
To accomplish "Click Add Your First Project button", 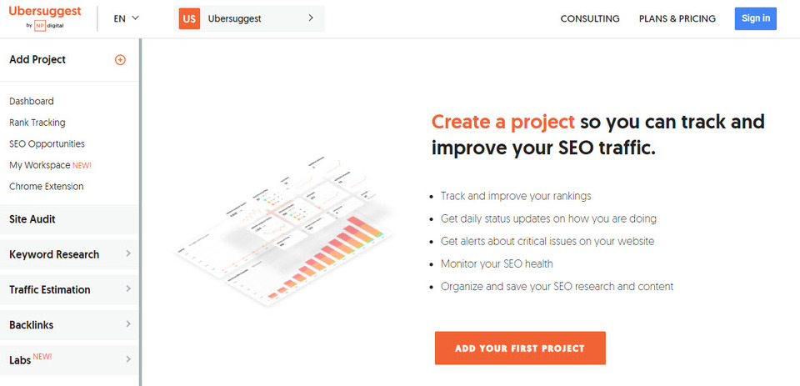I will pyautogui.click(x=520, y=348).
